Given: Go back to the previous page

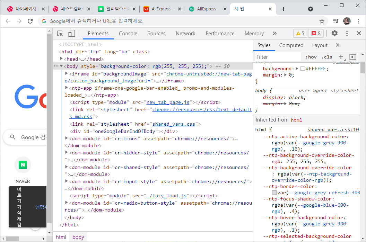Looking at the screenshot, I should (x=8, y=21).
